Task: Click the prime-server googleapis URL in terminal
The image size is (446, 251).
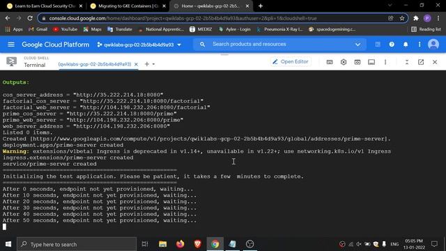Action: tap(210, 139)
